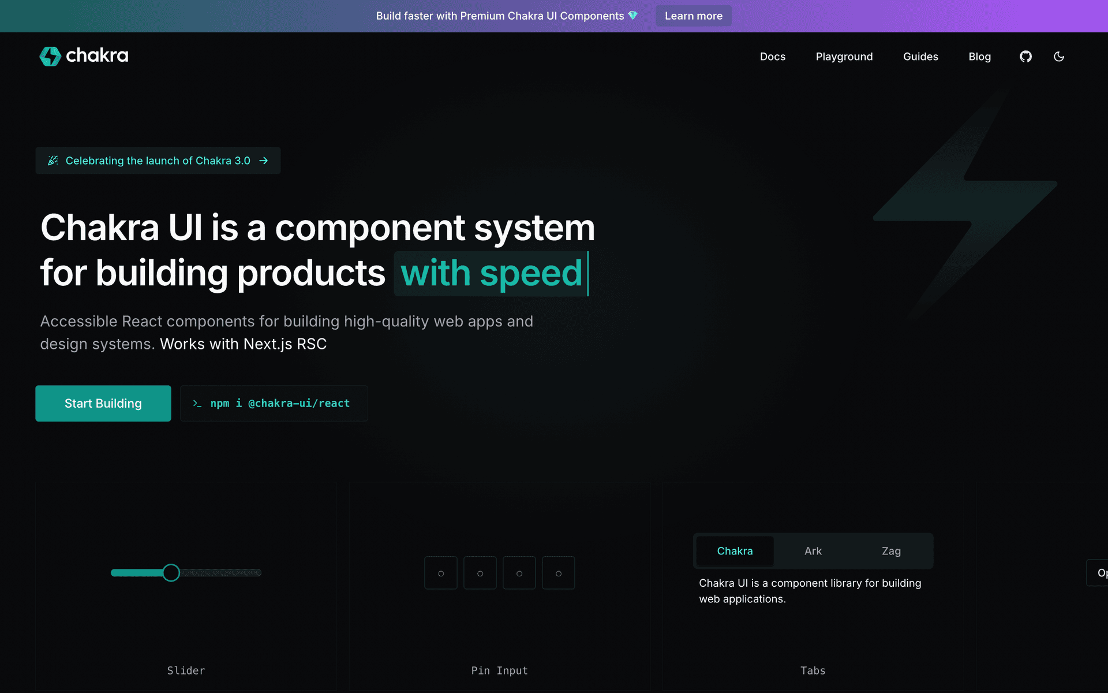Open the GitHub repository icon
The width and height of the screenshot is (1108, 693).
pos(1025,57)
